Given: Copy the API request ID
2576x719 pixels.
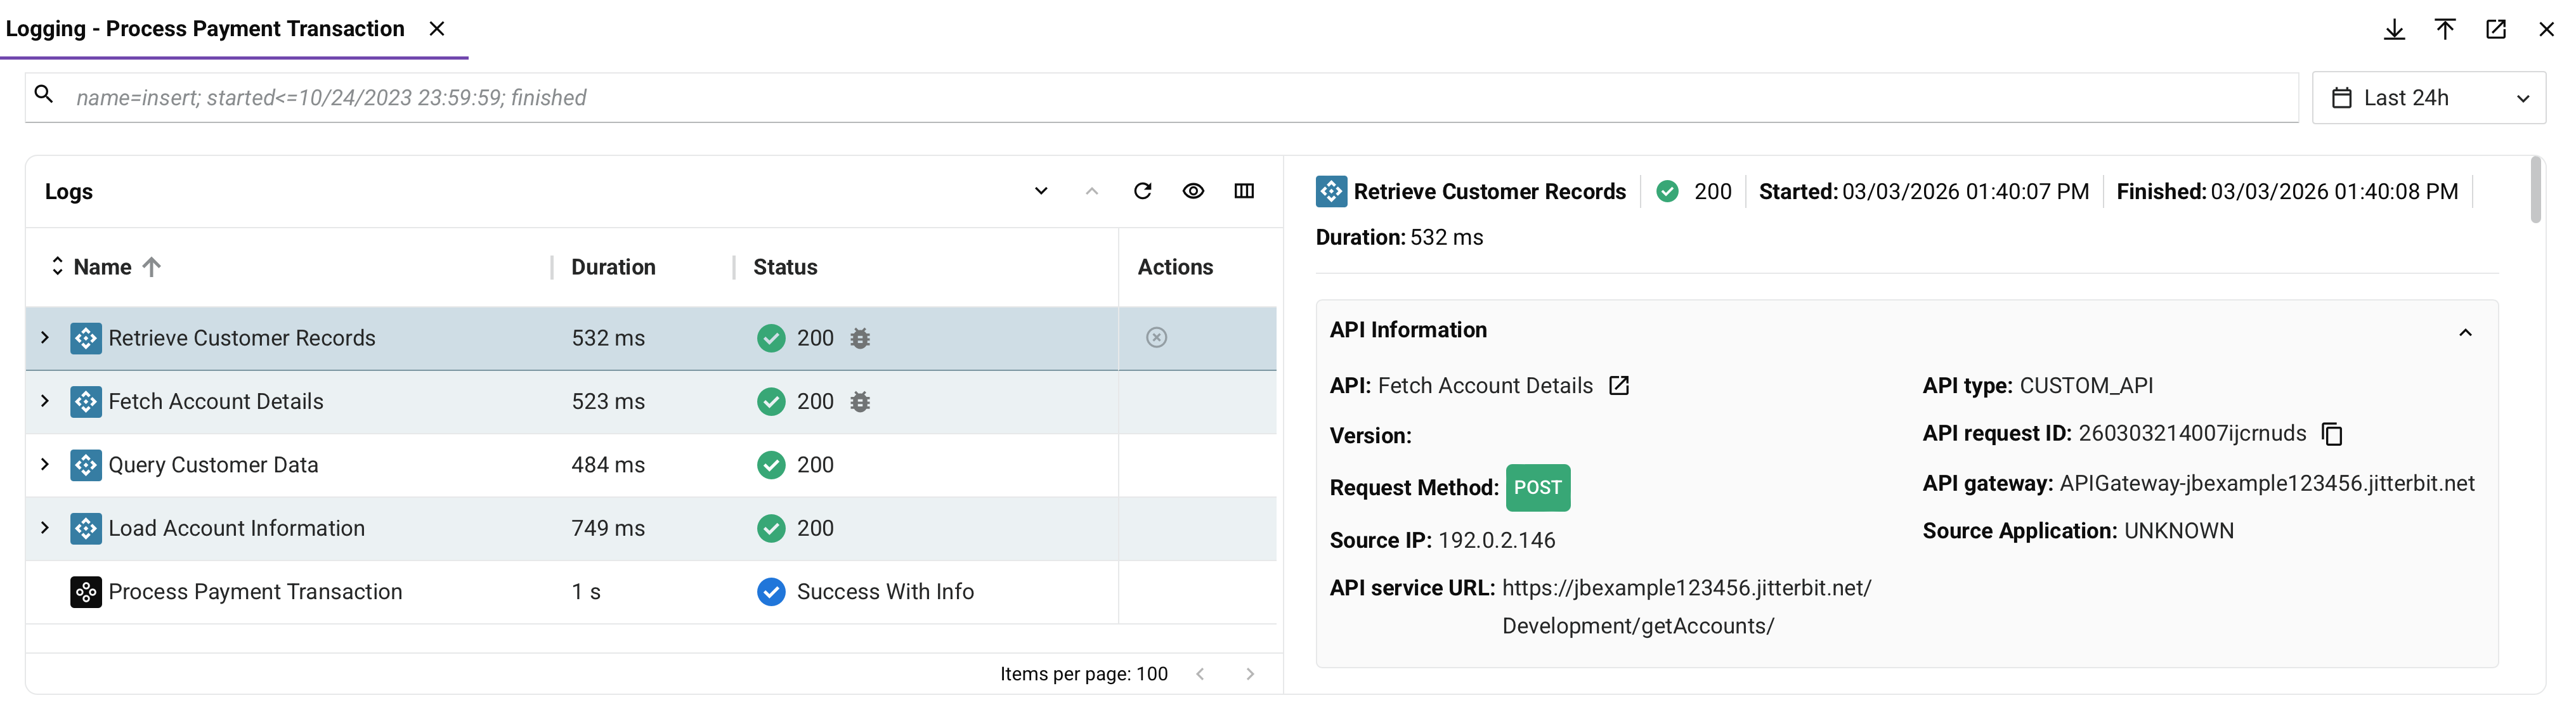Looking at the screenshot, I should (x=2333, y=434).
